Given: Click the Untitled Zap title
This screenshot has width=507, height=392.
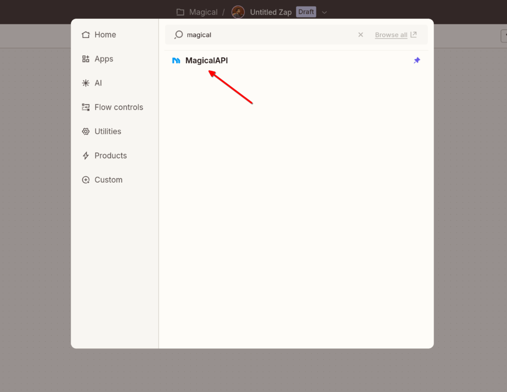Looking at the screenshot, I should pyautogui.click(x=271, y=12).
